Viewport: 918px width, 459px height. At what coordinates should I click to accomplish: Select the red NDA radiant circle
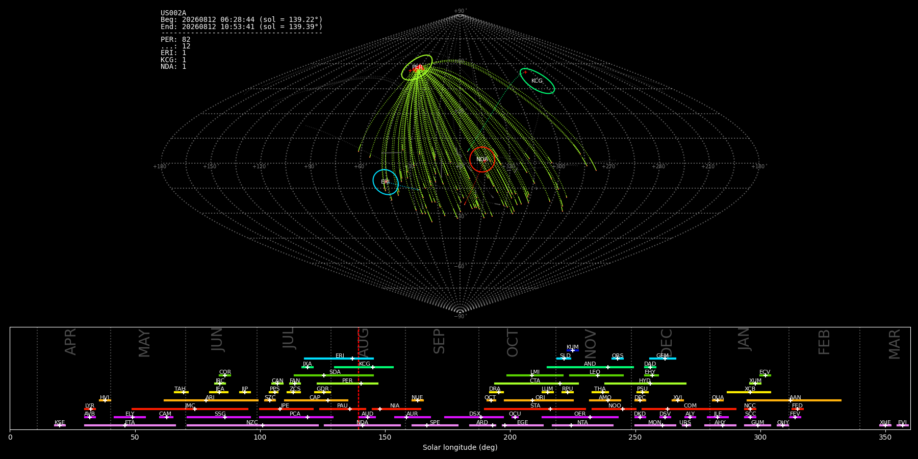[482, 159]
